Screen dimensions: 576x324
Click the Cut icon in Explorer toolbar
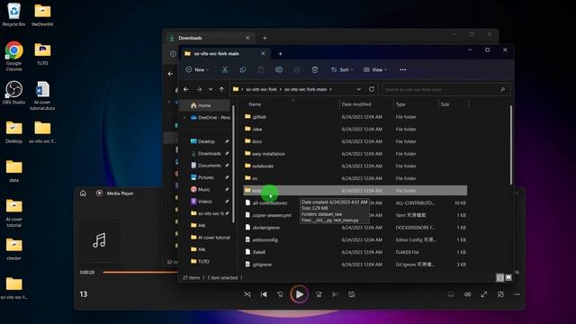pos(225,70)
